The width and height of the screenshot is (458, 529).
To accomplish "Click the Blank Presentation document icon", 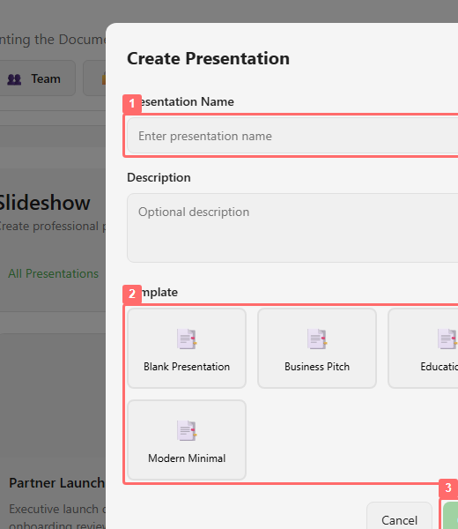I will [187, 339].
